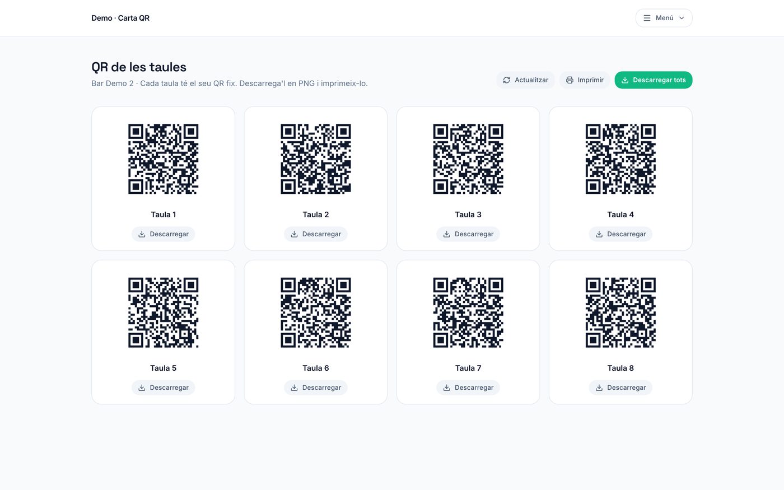The width and height of the screenshot is (784, 490).
Task: Select the Taula 2 QR code image
Action: pyautogui.click(x=316, y=159)
